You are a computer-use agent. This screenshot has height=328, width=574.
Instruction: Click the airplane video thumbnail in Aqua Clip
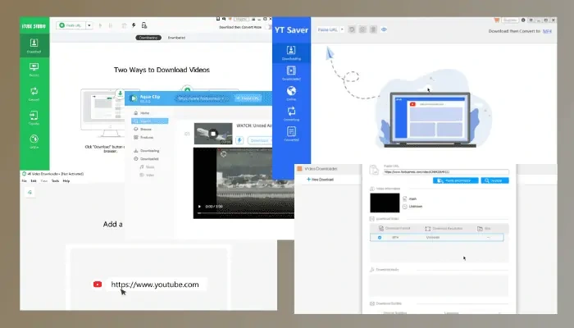(x=213, y=134)
